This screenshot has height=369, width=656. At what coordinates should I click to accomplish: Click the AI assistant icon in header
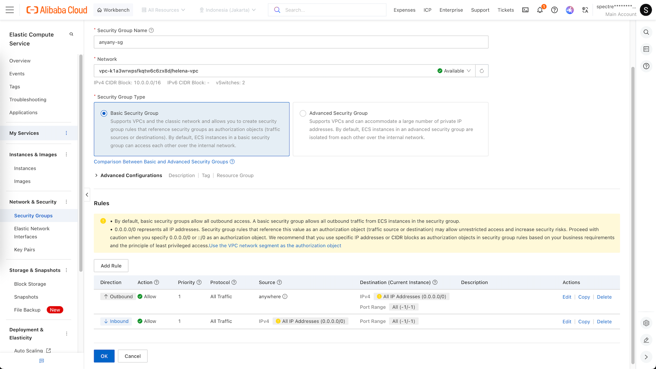[x=570, y=10]
